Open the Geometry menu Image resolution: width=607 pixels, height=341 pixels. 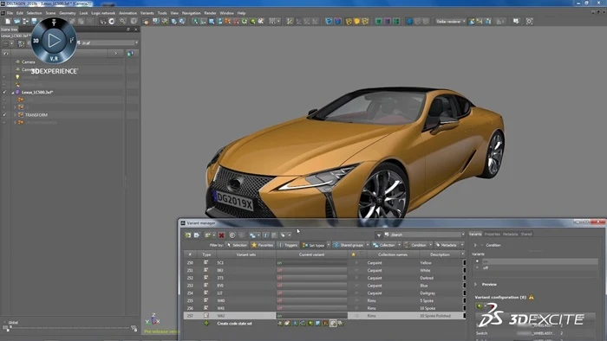(68, 13)
